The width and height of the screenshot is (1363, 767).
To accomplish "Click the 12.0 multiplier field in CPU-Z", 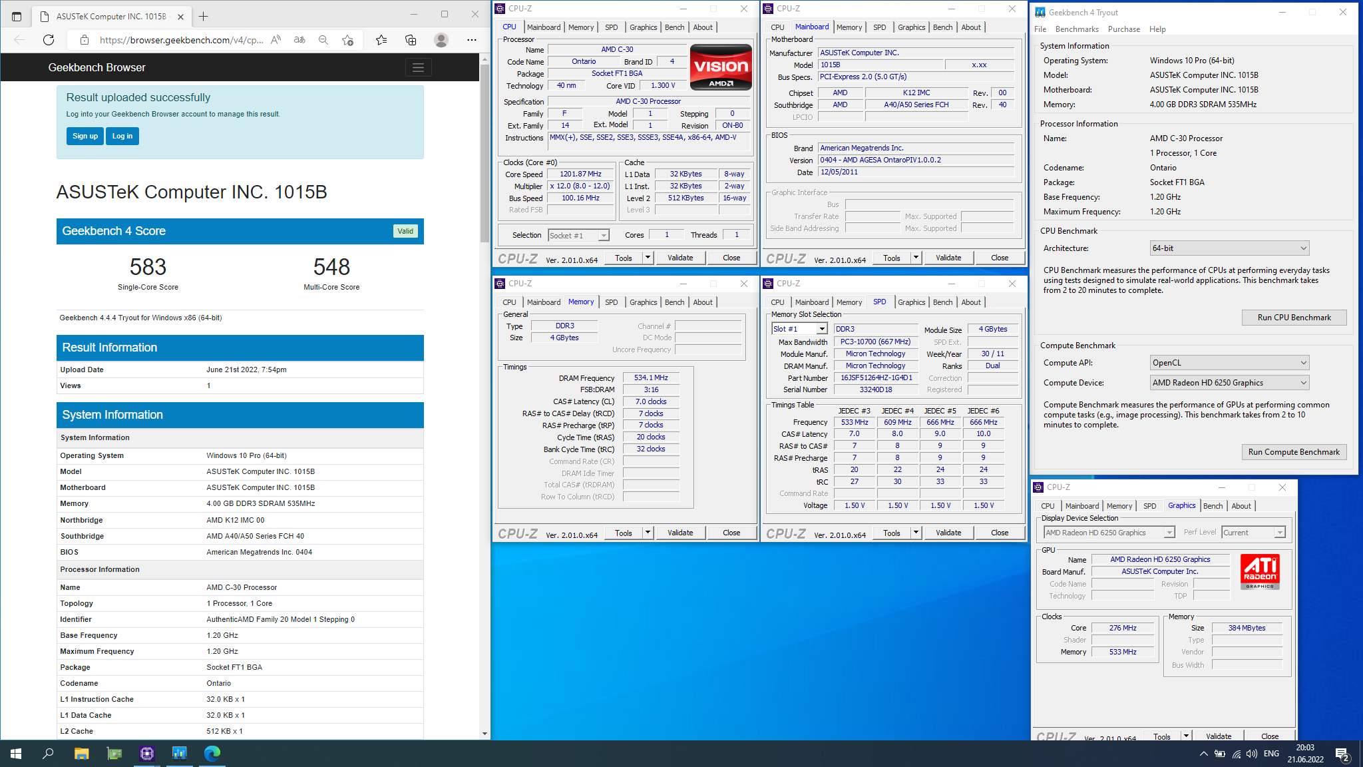I will 580,186.
